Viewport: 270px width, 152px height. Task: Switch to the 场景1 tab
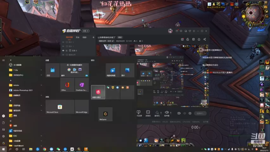[x=85, y=37]
